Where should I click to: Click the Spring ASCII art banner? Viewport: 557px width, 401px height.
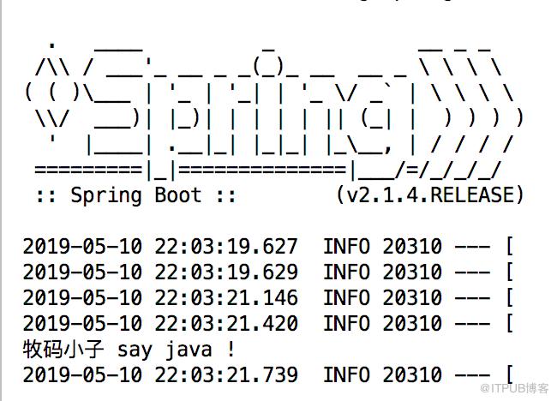tap(274, 111)
